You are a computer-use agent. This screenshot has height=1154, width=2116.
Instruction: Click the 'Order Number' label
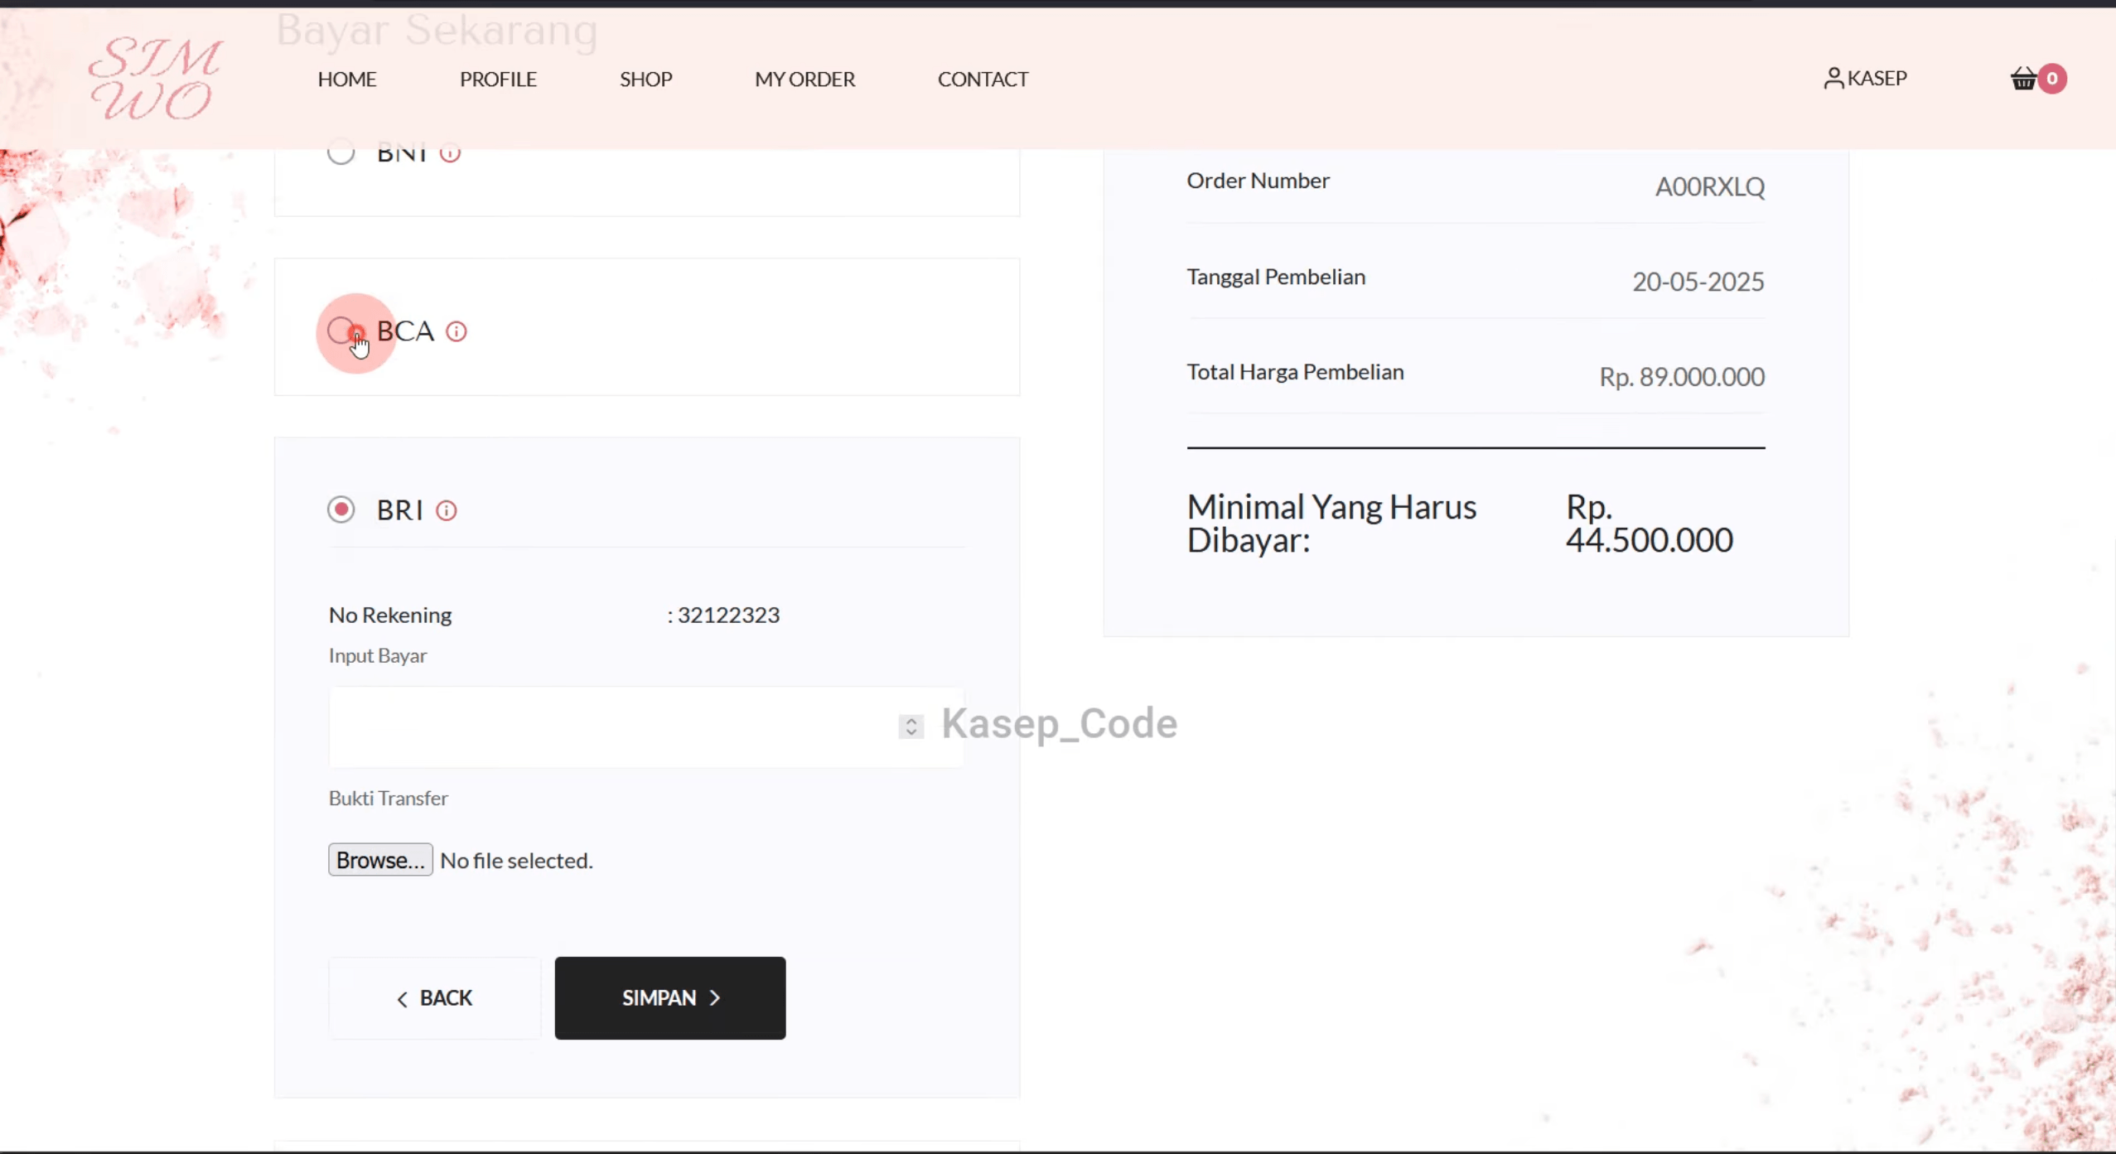pos(1258,181)
